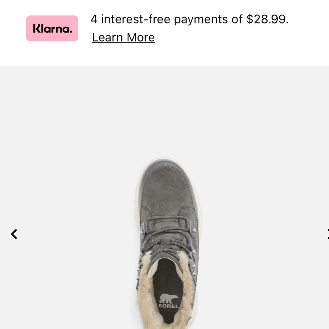The image size is (329, 329).
Task: Click the boot's gray suede toe area
Action: pos(168,188)
